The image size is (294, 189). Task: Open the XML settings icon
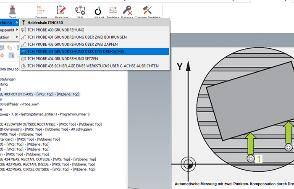[80, 10]
